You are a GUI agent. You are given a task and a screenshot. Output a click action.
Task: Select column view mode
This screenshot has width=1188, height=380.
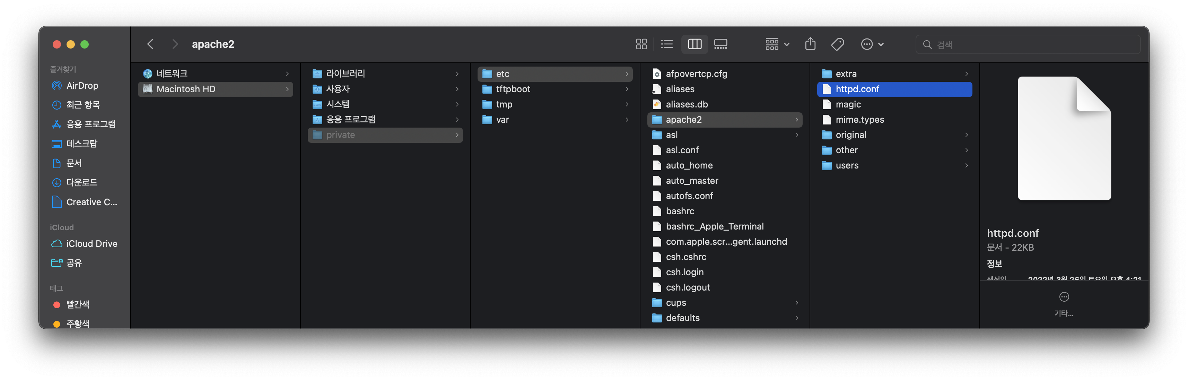click(695, 44)
